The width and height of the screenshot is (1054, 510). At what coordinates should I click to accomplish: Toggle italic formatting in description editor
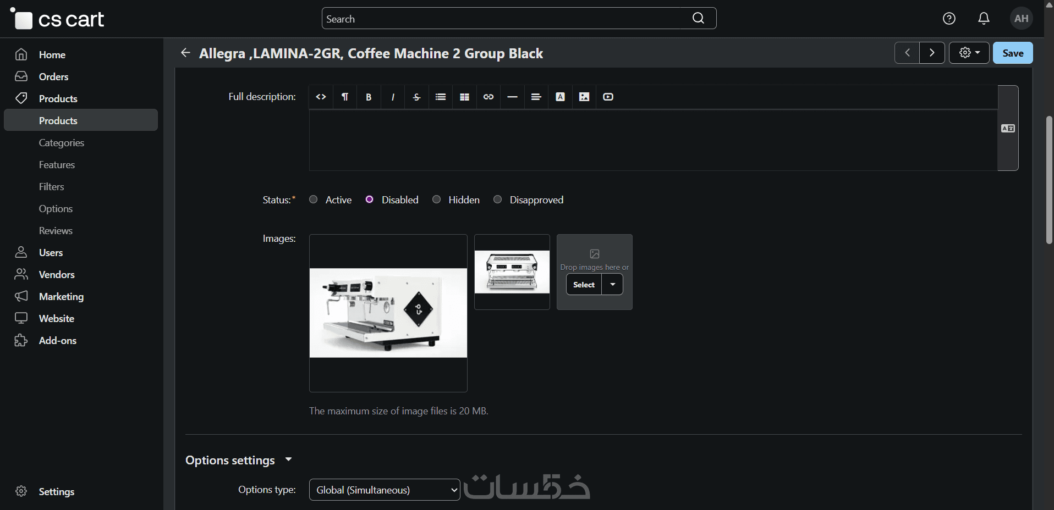point(393,97)
